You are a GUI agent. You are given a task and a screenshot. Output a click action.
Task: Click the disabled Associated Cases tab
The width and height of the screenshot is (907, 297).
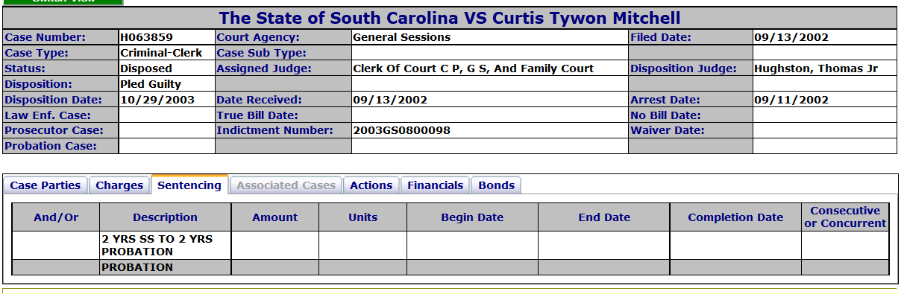(x=286, y=185)
